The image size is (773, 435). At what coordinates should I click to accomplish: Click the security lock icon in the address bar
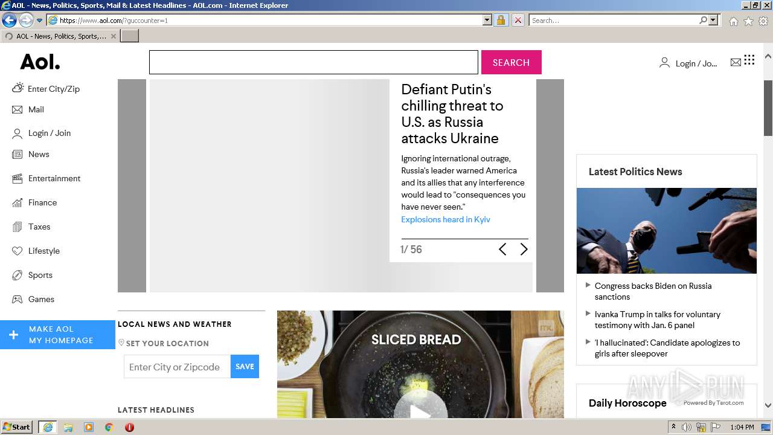coord(501,20)
